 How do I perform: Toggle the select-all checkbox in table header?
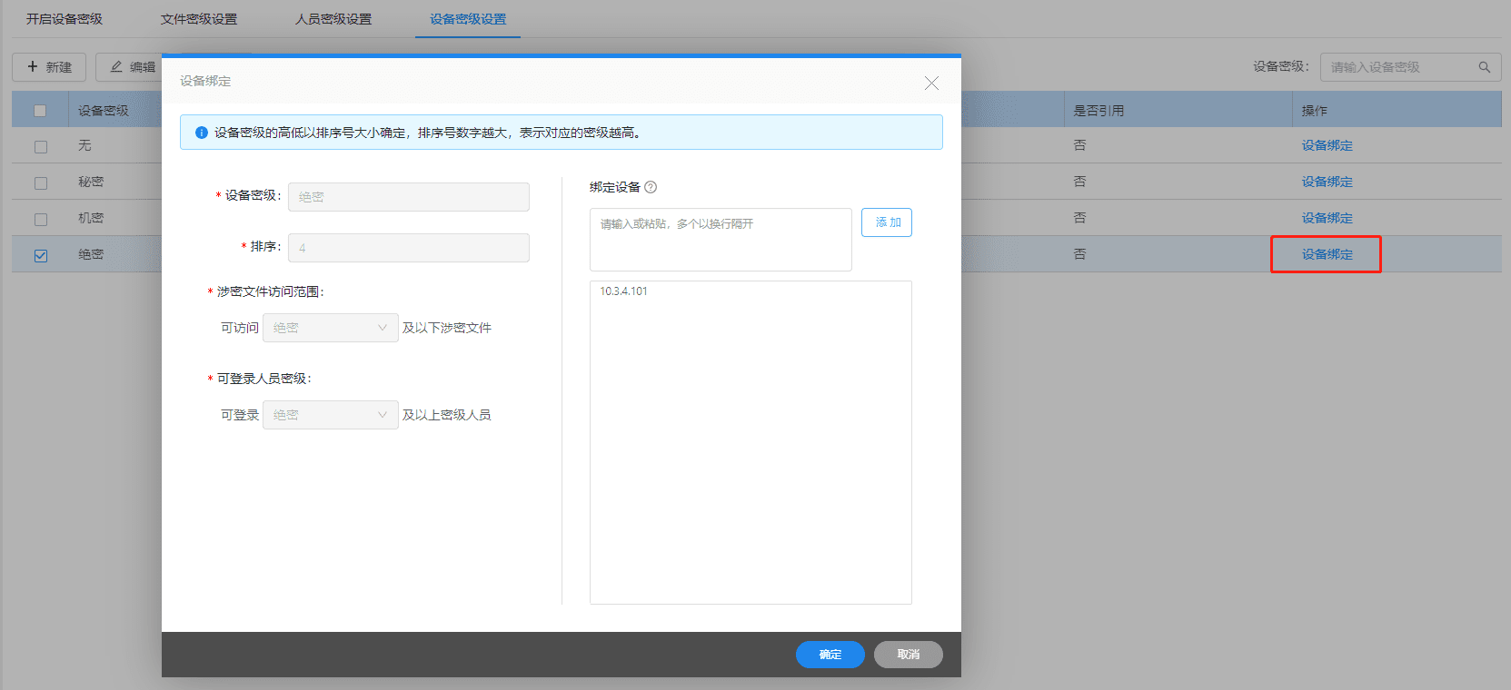40,111
